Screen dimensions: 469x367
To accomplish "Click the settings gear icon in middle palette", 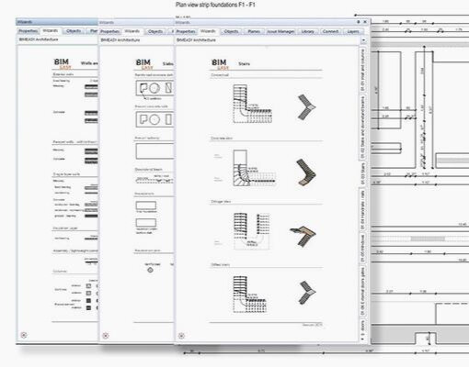I will 106,336.
